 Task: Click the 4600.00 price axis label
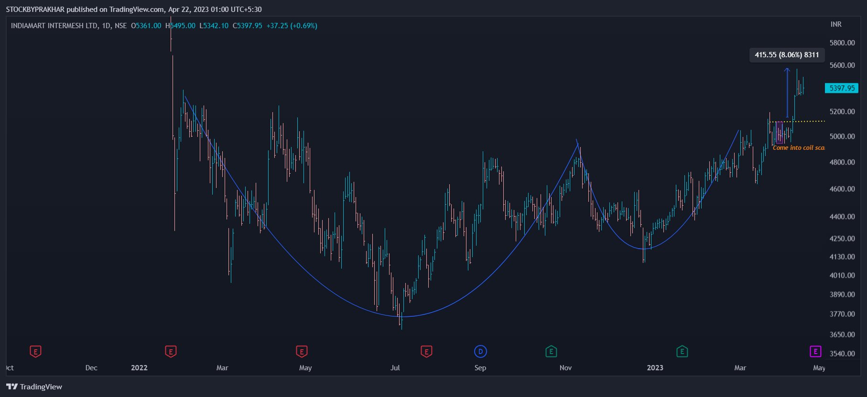point(842,189)
